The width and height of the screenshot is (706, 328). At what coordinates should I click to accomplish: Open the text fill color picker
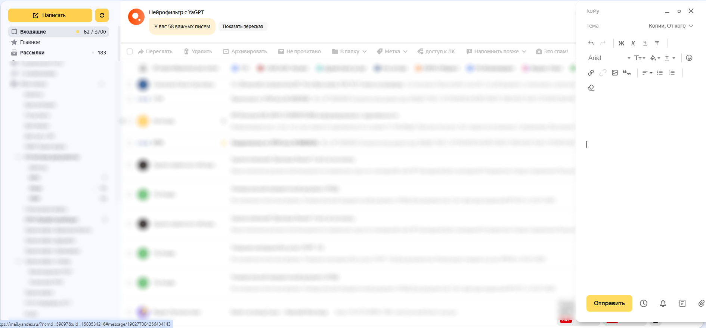click(655, 58)
